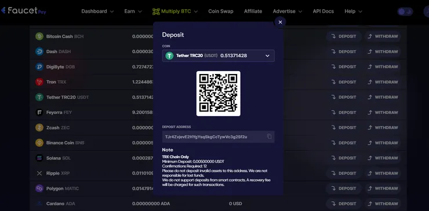The height and width of the screenshot is (211, 429).
Task: Expand the Help menu
Action: coord(353,12)
